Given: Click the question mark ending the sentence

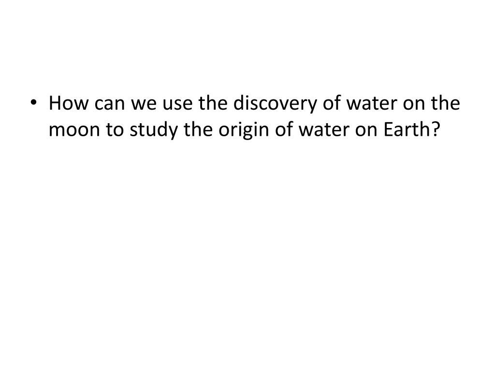Looking at the screenshot, I should coord(435,128).
